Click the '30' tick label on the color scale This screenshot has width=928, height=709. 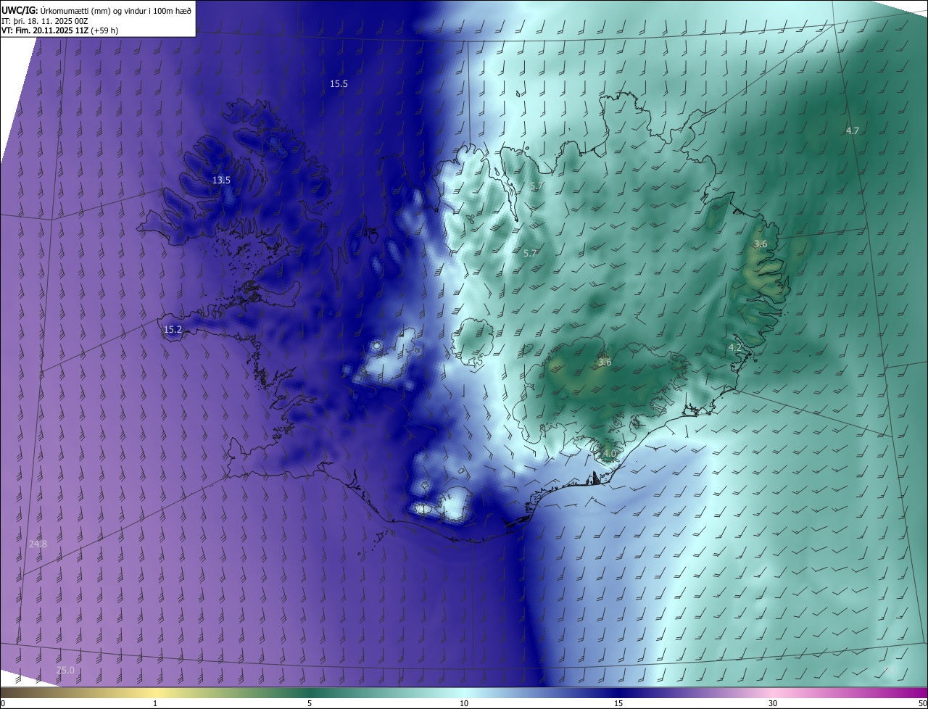[773, 704]
